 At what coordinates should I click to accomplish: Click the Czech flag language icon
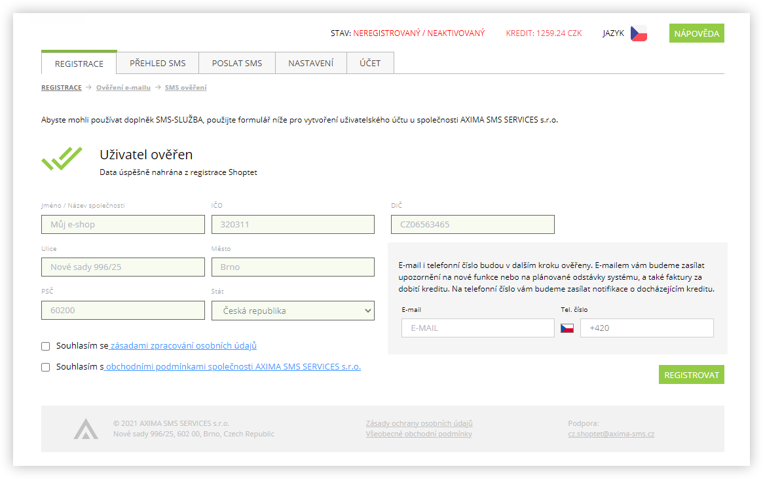click(x=639, y=33)
